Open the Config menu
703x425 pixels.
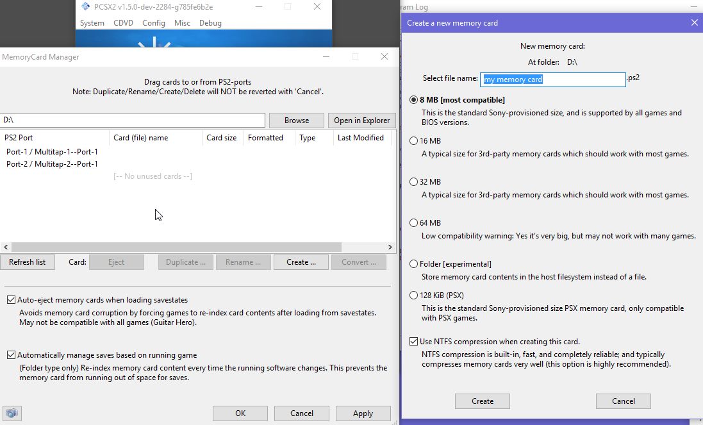pos(154,23)
